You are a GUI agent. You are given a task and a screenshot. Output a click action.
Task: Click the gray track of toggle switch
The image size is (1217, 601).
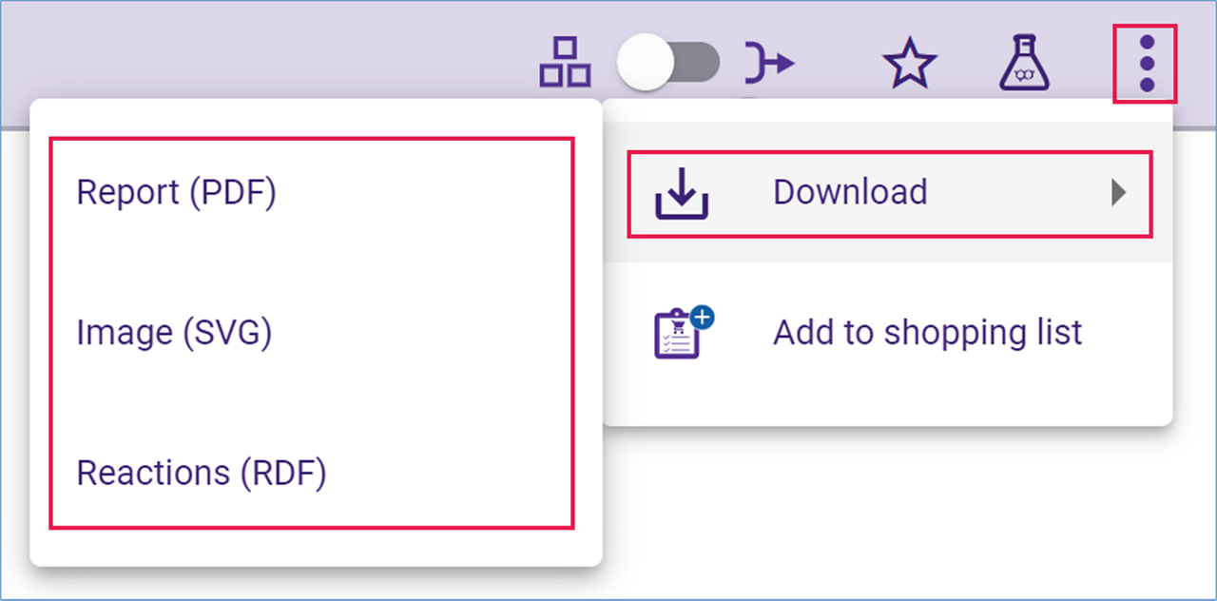tap(696, 63)
